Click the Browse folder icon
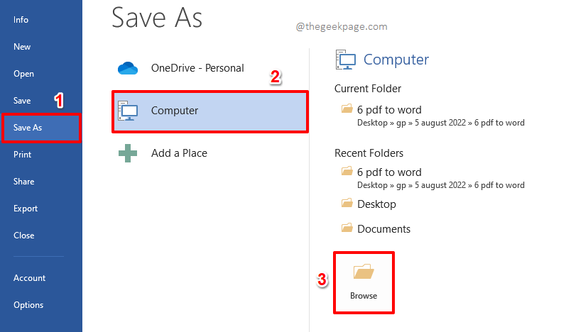561x332 pixels. pos(363,272)
